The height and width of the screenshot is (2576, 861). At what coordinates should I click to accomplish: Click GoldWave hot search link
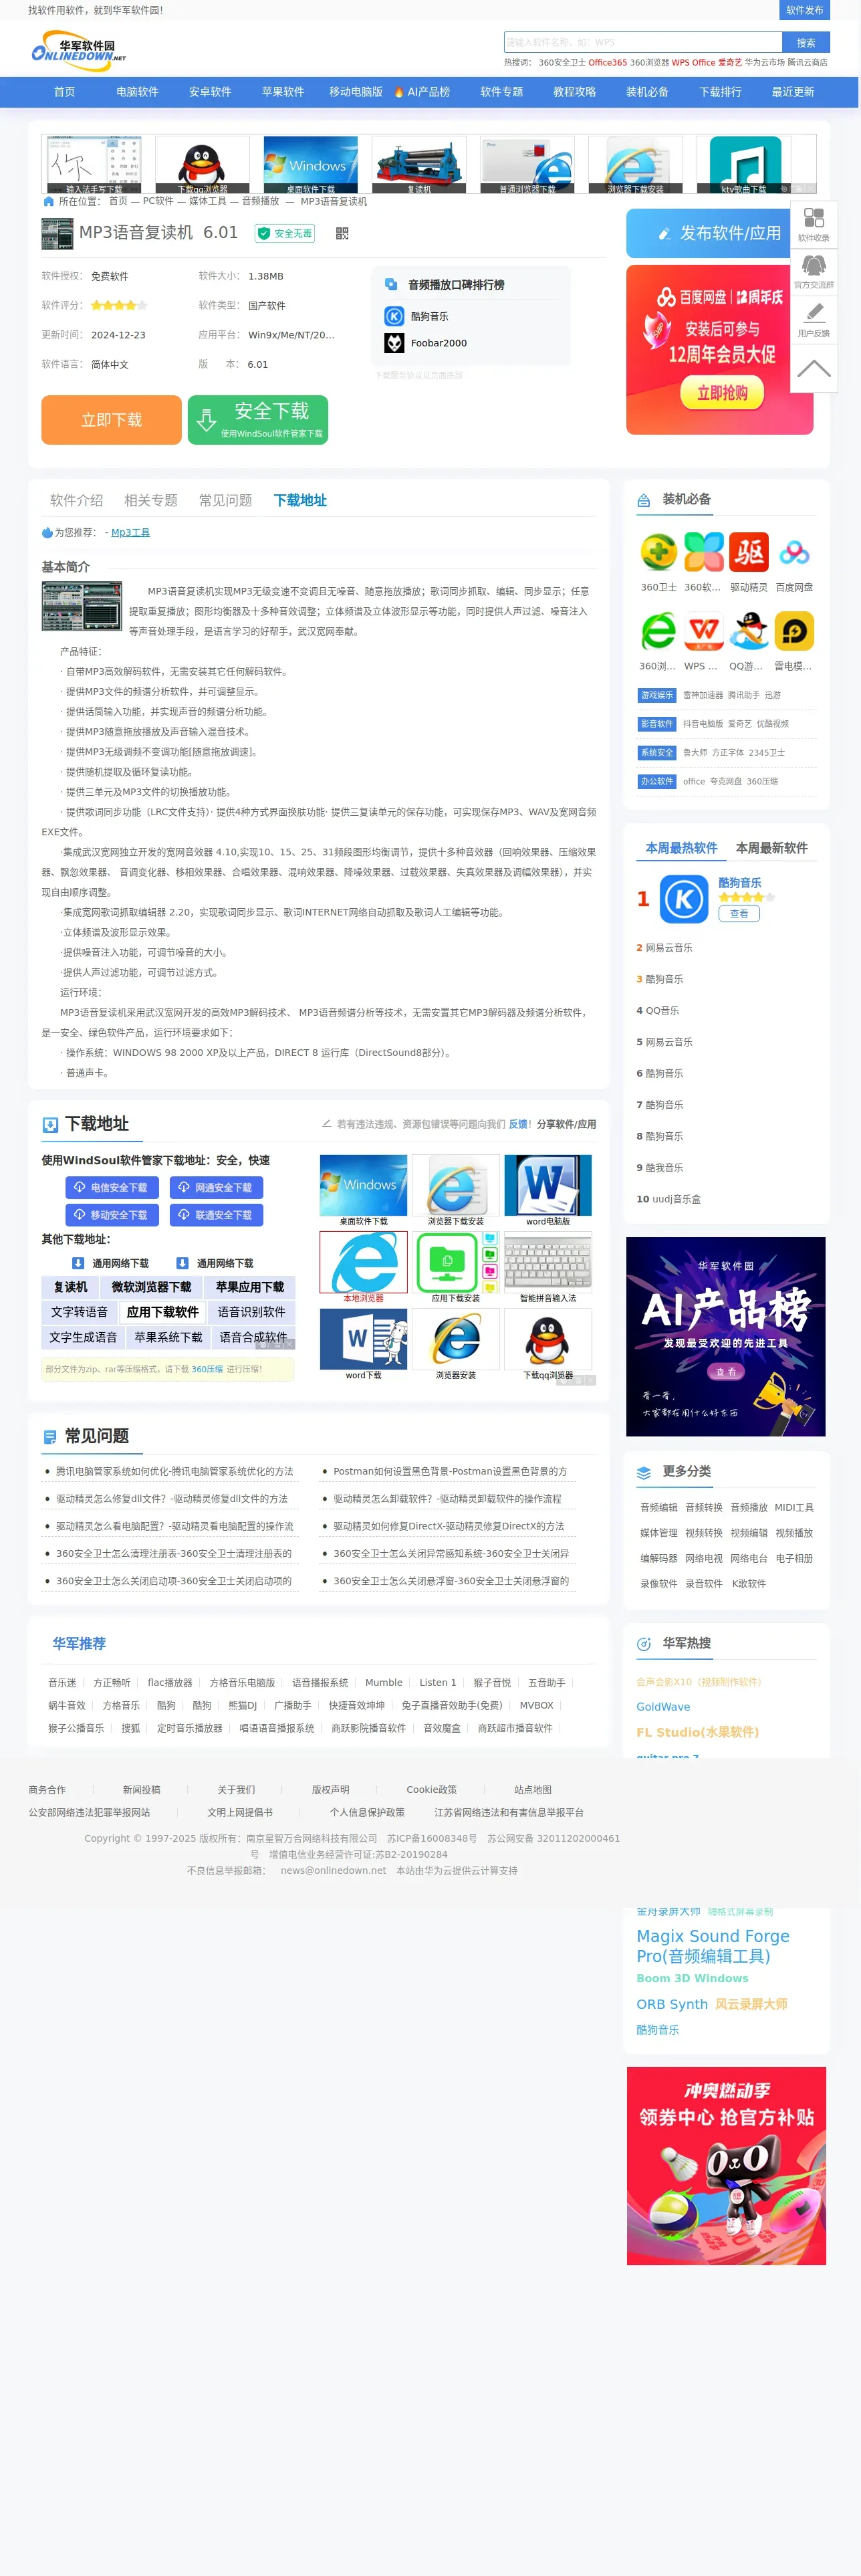[x=663, y=1707]
